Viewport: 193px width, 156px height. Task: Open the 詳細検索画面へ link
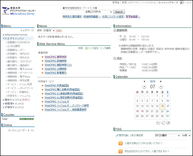point(92,17)
